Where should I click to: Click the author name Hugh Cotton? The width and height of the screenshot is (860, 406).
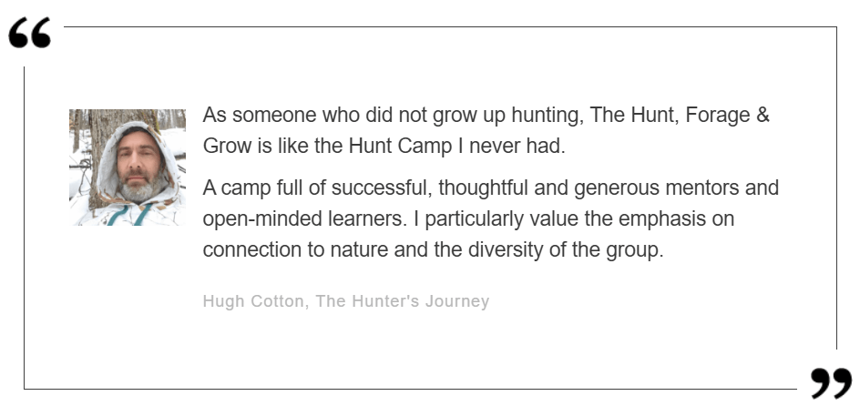(253, 301)
